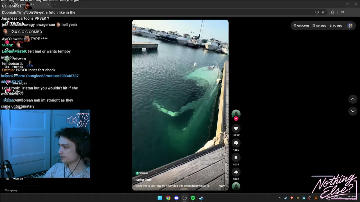Click the Company footer heading
Image resolution: width=360 pixels, height=202 pixels.
[11, 190]
